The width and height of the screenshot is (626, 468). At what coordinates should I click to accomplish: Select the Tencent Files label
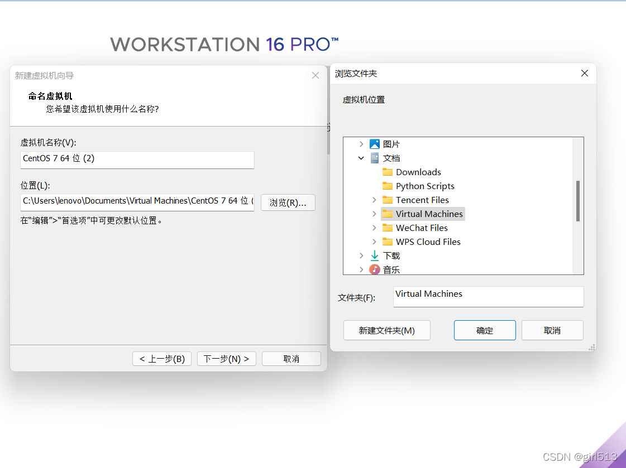(422, 200)
